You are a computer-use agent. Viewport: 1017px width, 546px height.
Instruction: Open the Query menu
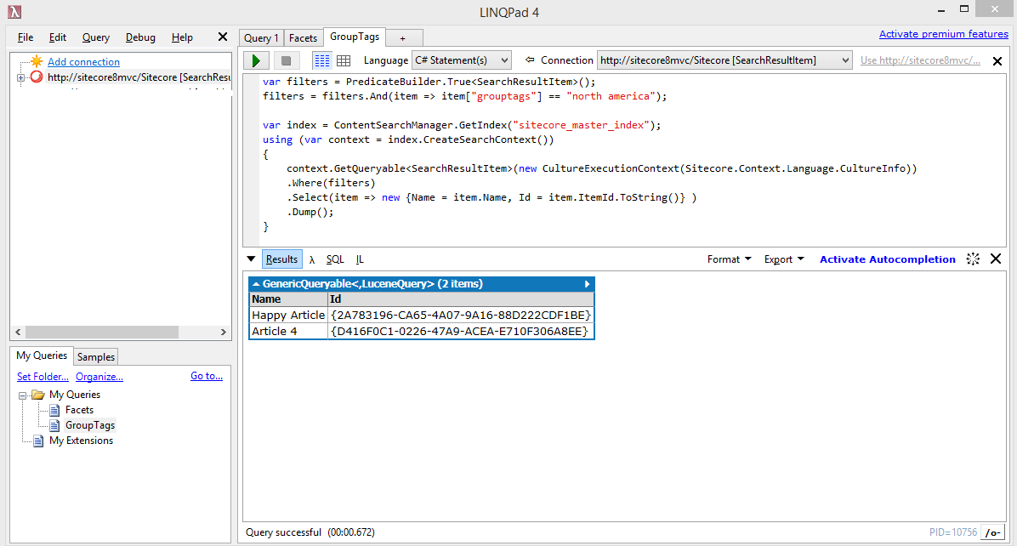[96, 37]
